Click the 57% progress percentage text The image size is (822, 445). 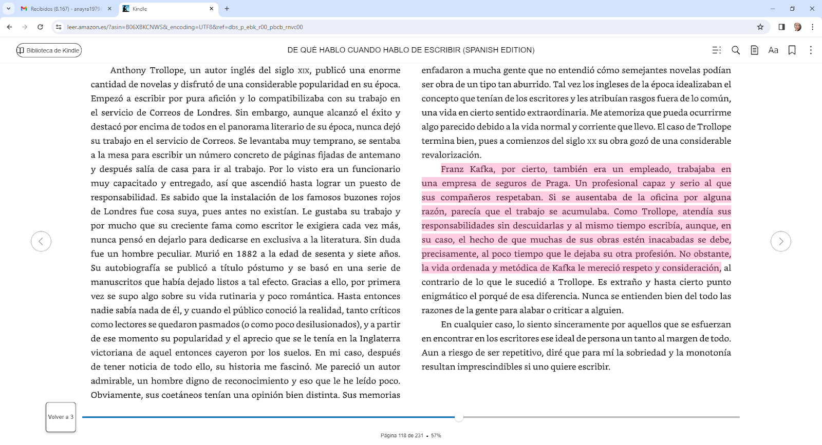(x=436, y=435)
